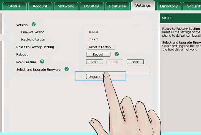
Task: Click the Upgrade button
Action: [94, 77]
